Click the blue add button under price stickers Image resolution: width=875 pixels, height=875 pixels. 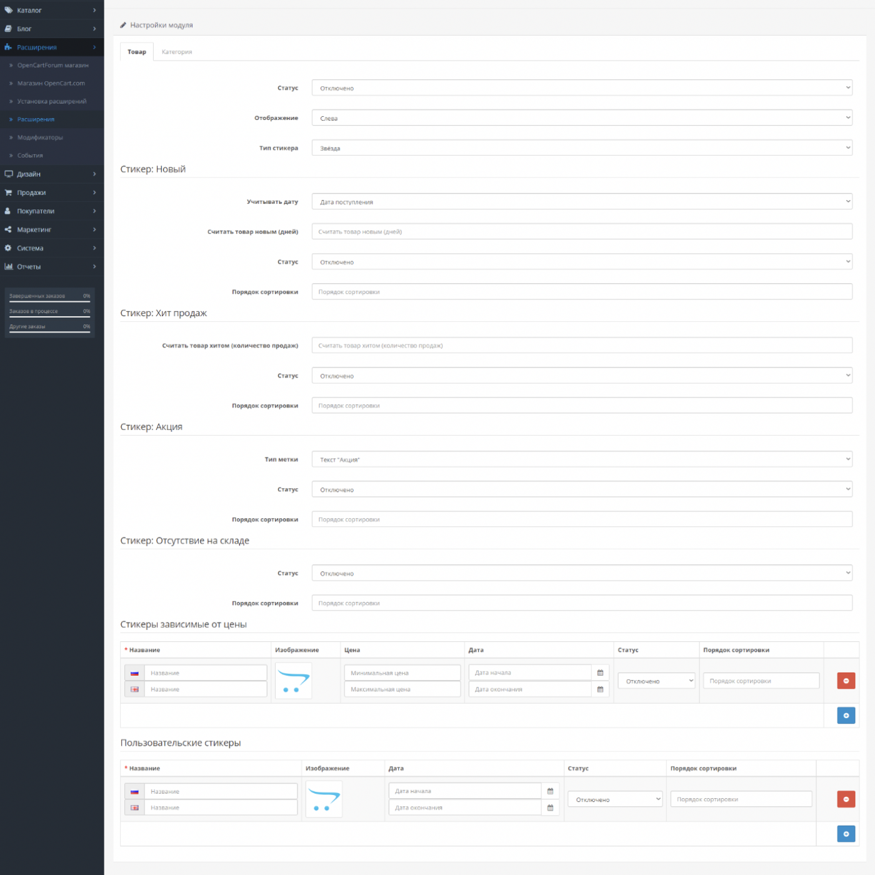846,716
